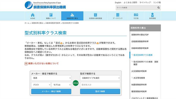Open 型式別料率クラス検索 更新履歴 in the sidebar
This screenshot has width=176, height=99.
click(x=146, y=63)
